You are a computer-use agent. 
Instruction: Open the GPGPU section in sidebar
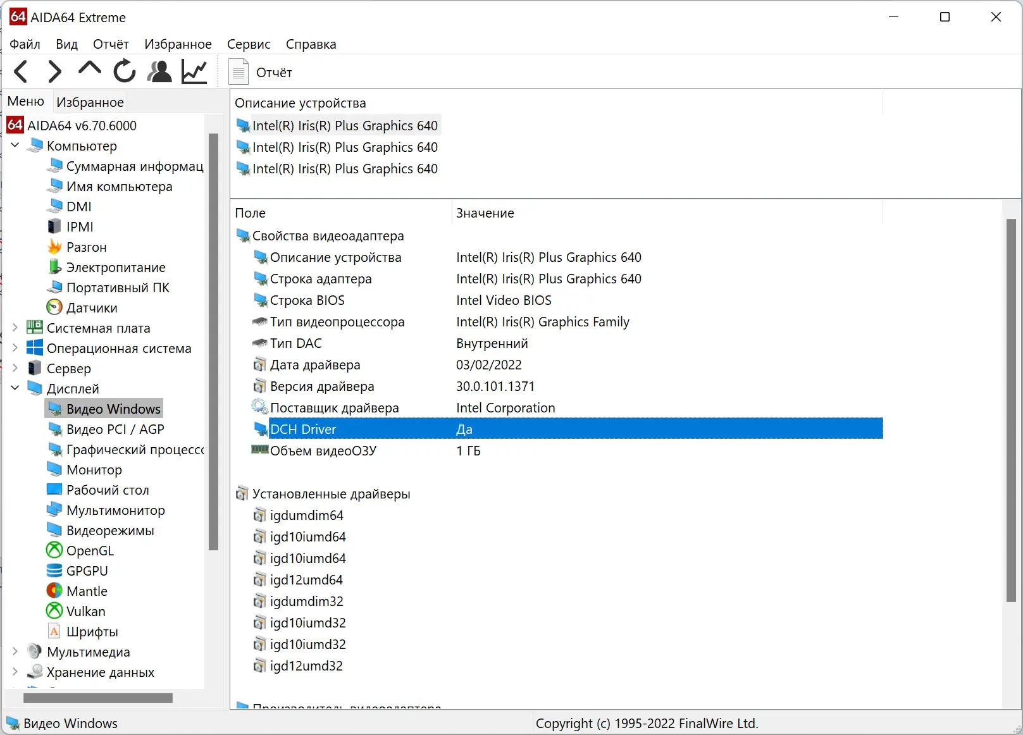point(87,571)
